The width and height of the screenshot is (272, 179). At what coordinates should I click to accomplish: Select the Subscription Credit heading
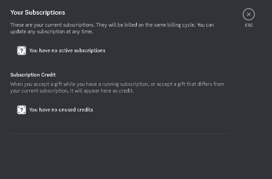point(33,75)
